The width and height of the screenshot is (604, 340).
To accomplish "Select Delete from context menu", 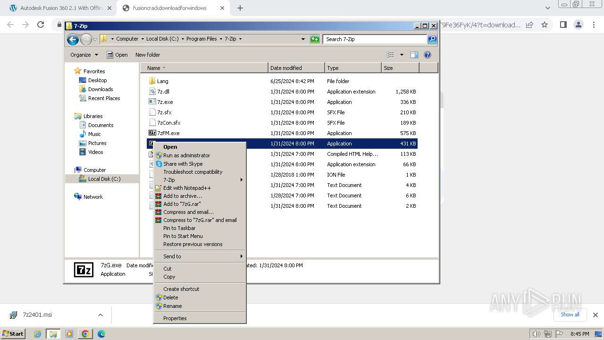I will 200,297.
